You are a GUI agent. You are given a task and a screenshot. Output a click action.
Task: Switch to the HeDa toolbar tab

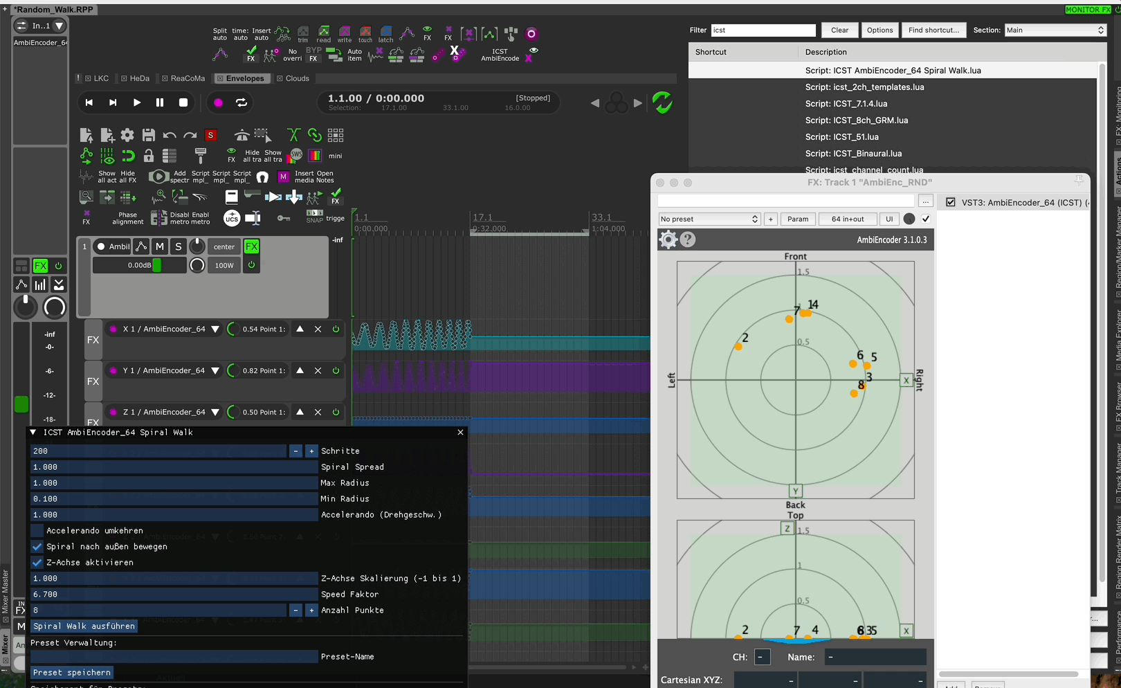[x=135, y=78]
